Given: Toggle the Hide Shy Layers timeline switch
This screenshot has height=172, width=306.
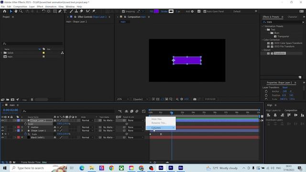Looking at the screenshot, I should click(126, 111).
